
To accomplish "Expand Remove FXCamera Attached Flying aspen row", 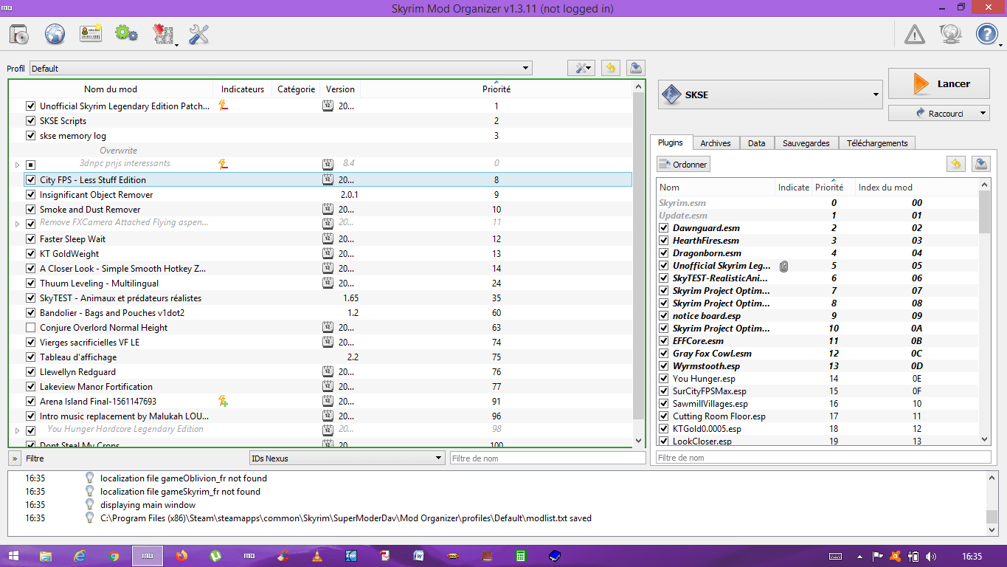I will (x=17, y=223).
